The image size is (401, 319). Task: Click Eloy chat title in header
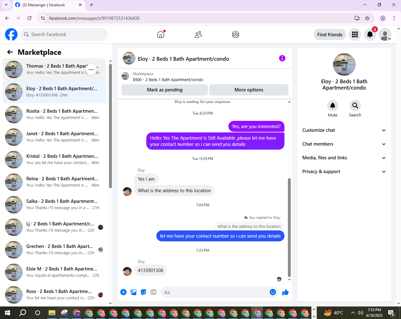[183, 59]
